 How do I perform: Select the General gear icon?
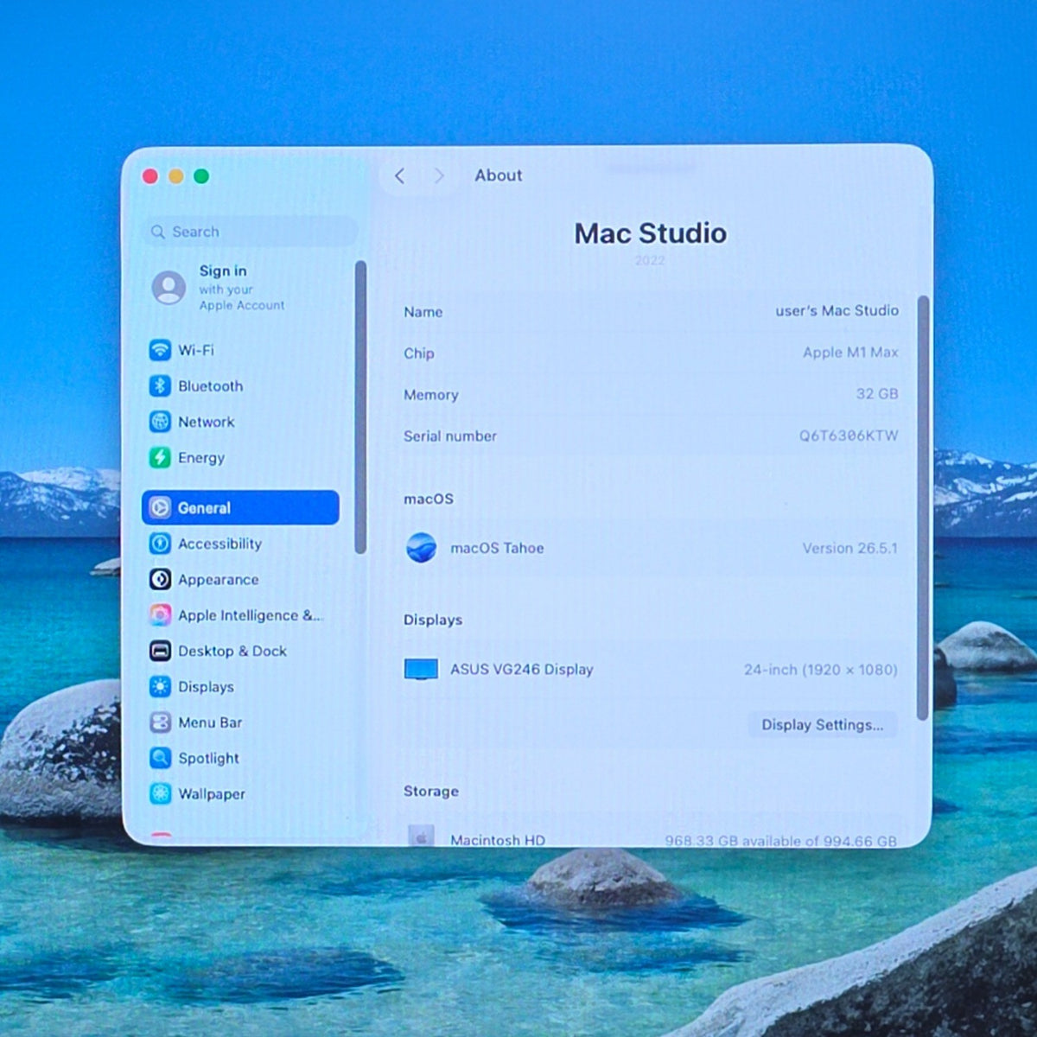point(160,508)
